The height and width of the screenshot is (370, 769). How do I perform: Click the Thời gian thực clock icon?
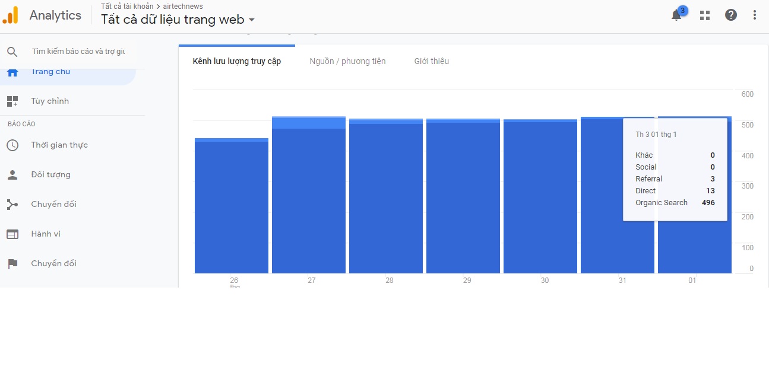[x=12, y=145]
